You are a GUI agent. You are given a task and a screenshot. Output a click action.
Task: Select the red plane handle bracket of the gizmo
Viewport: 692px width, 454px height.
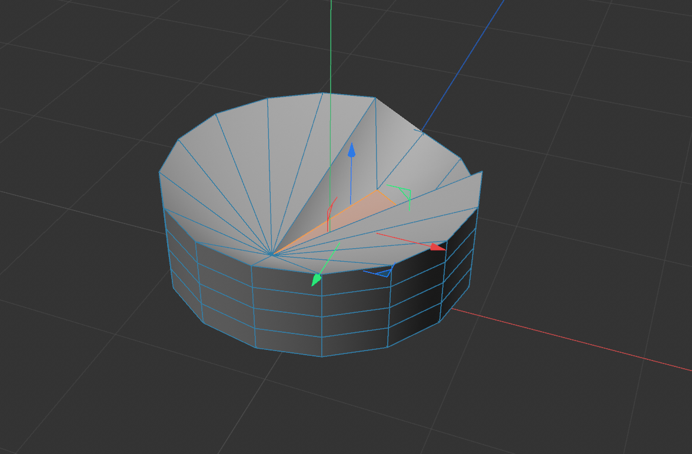coord(331,215)
